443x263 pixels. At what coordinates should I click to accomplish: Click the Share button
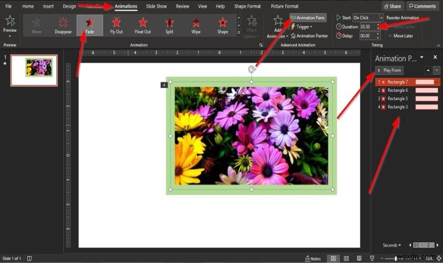click(393, 6)
